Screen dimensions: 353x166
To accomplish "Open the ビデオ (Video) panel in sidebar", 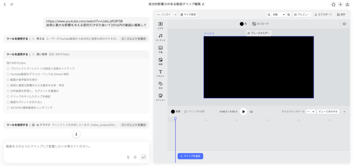I will 160,25.
